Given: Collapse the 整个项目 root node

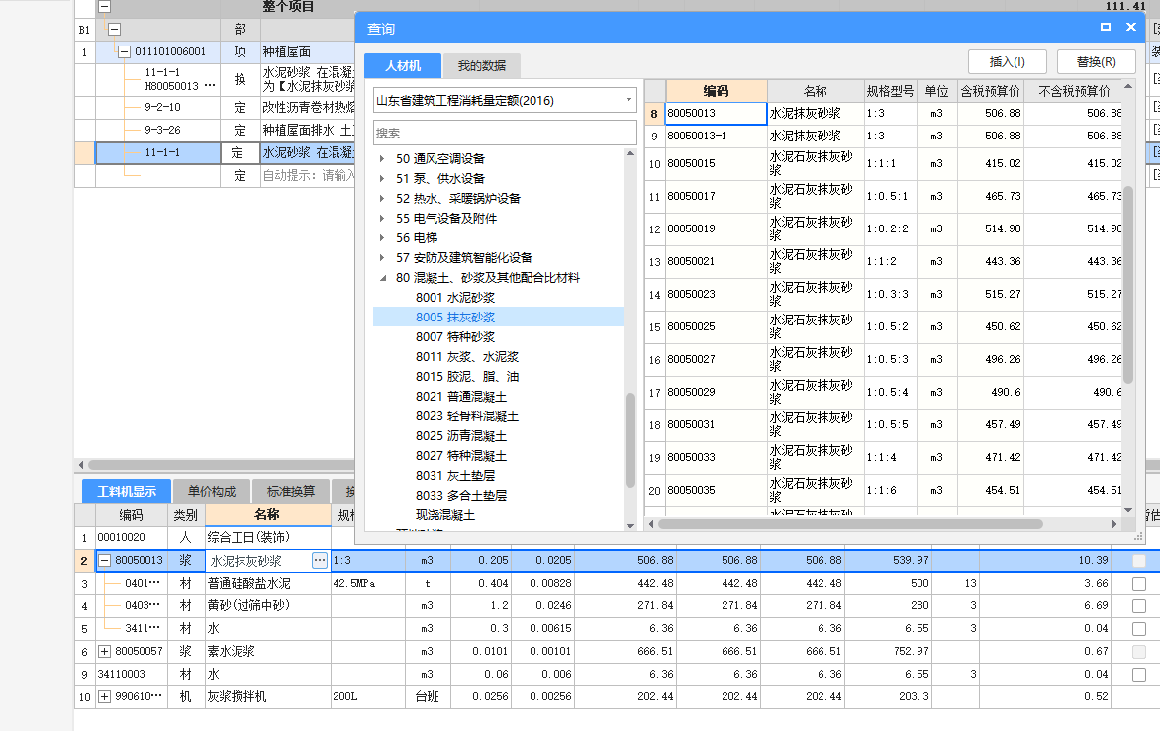Looking at the screenshot, I should (x=104, y=7).
